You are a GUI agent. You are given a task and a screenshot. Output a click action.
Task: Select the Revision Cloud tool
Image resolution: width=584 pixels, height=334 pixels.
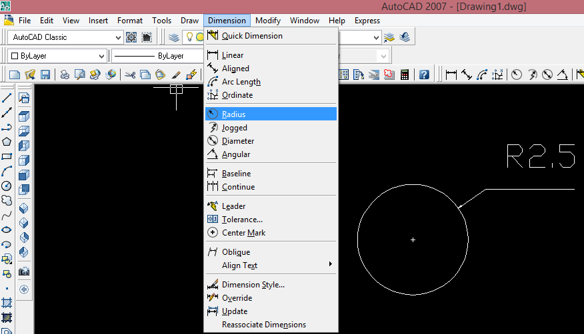point(7,201)
